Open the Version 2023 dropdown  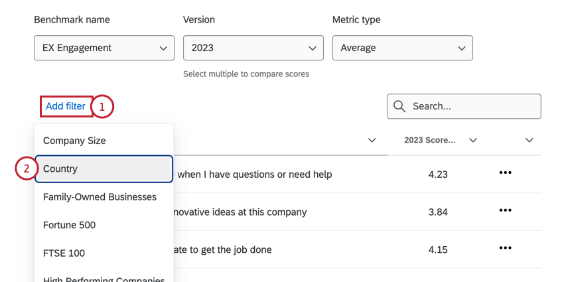(253, 48)
